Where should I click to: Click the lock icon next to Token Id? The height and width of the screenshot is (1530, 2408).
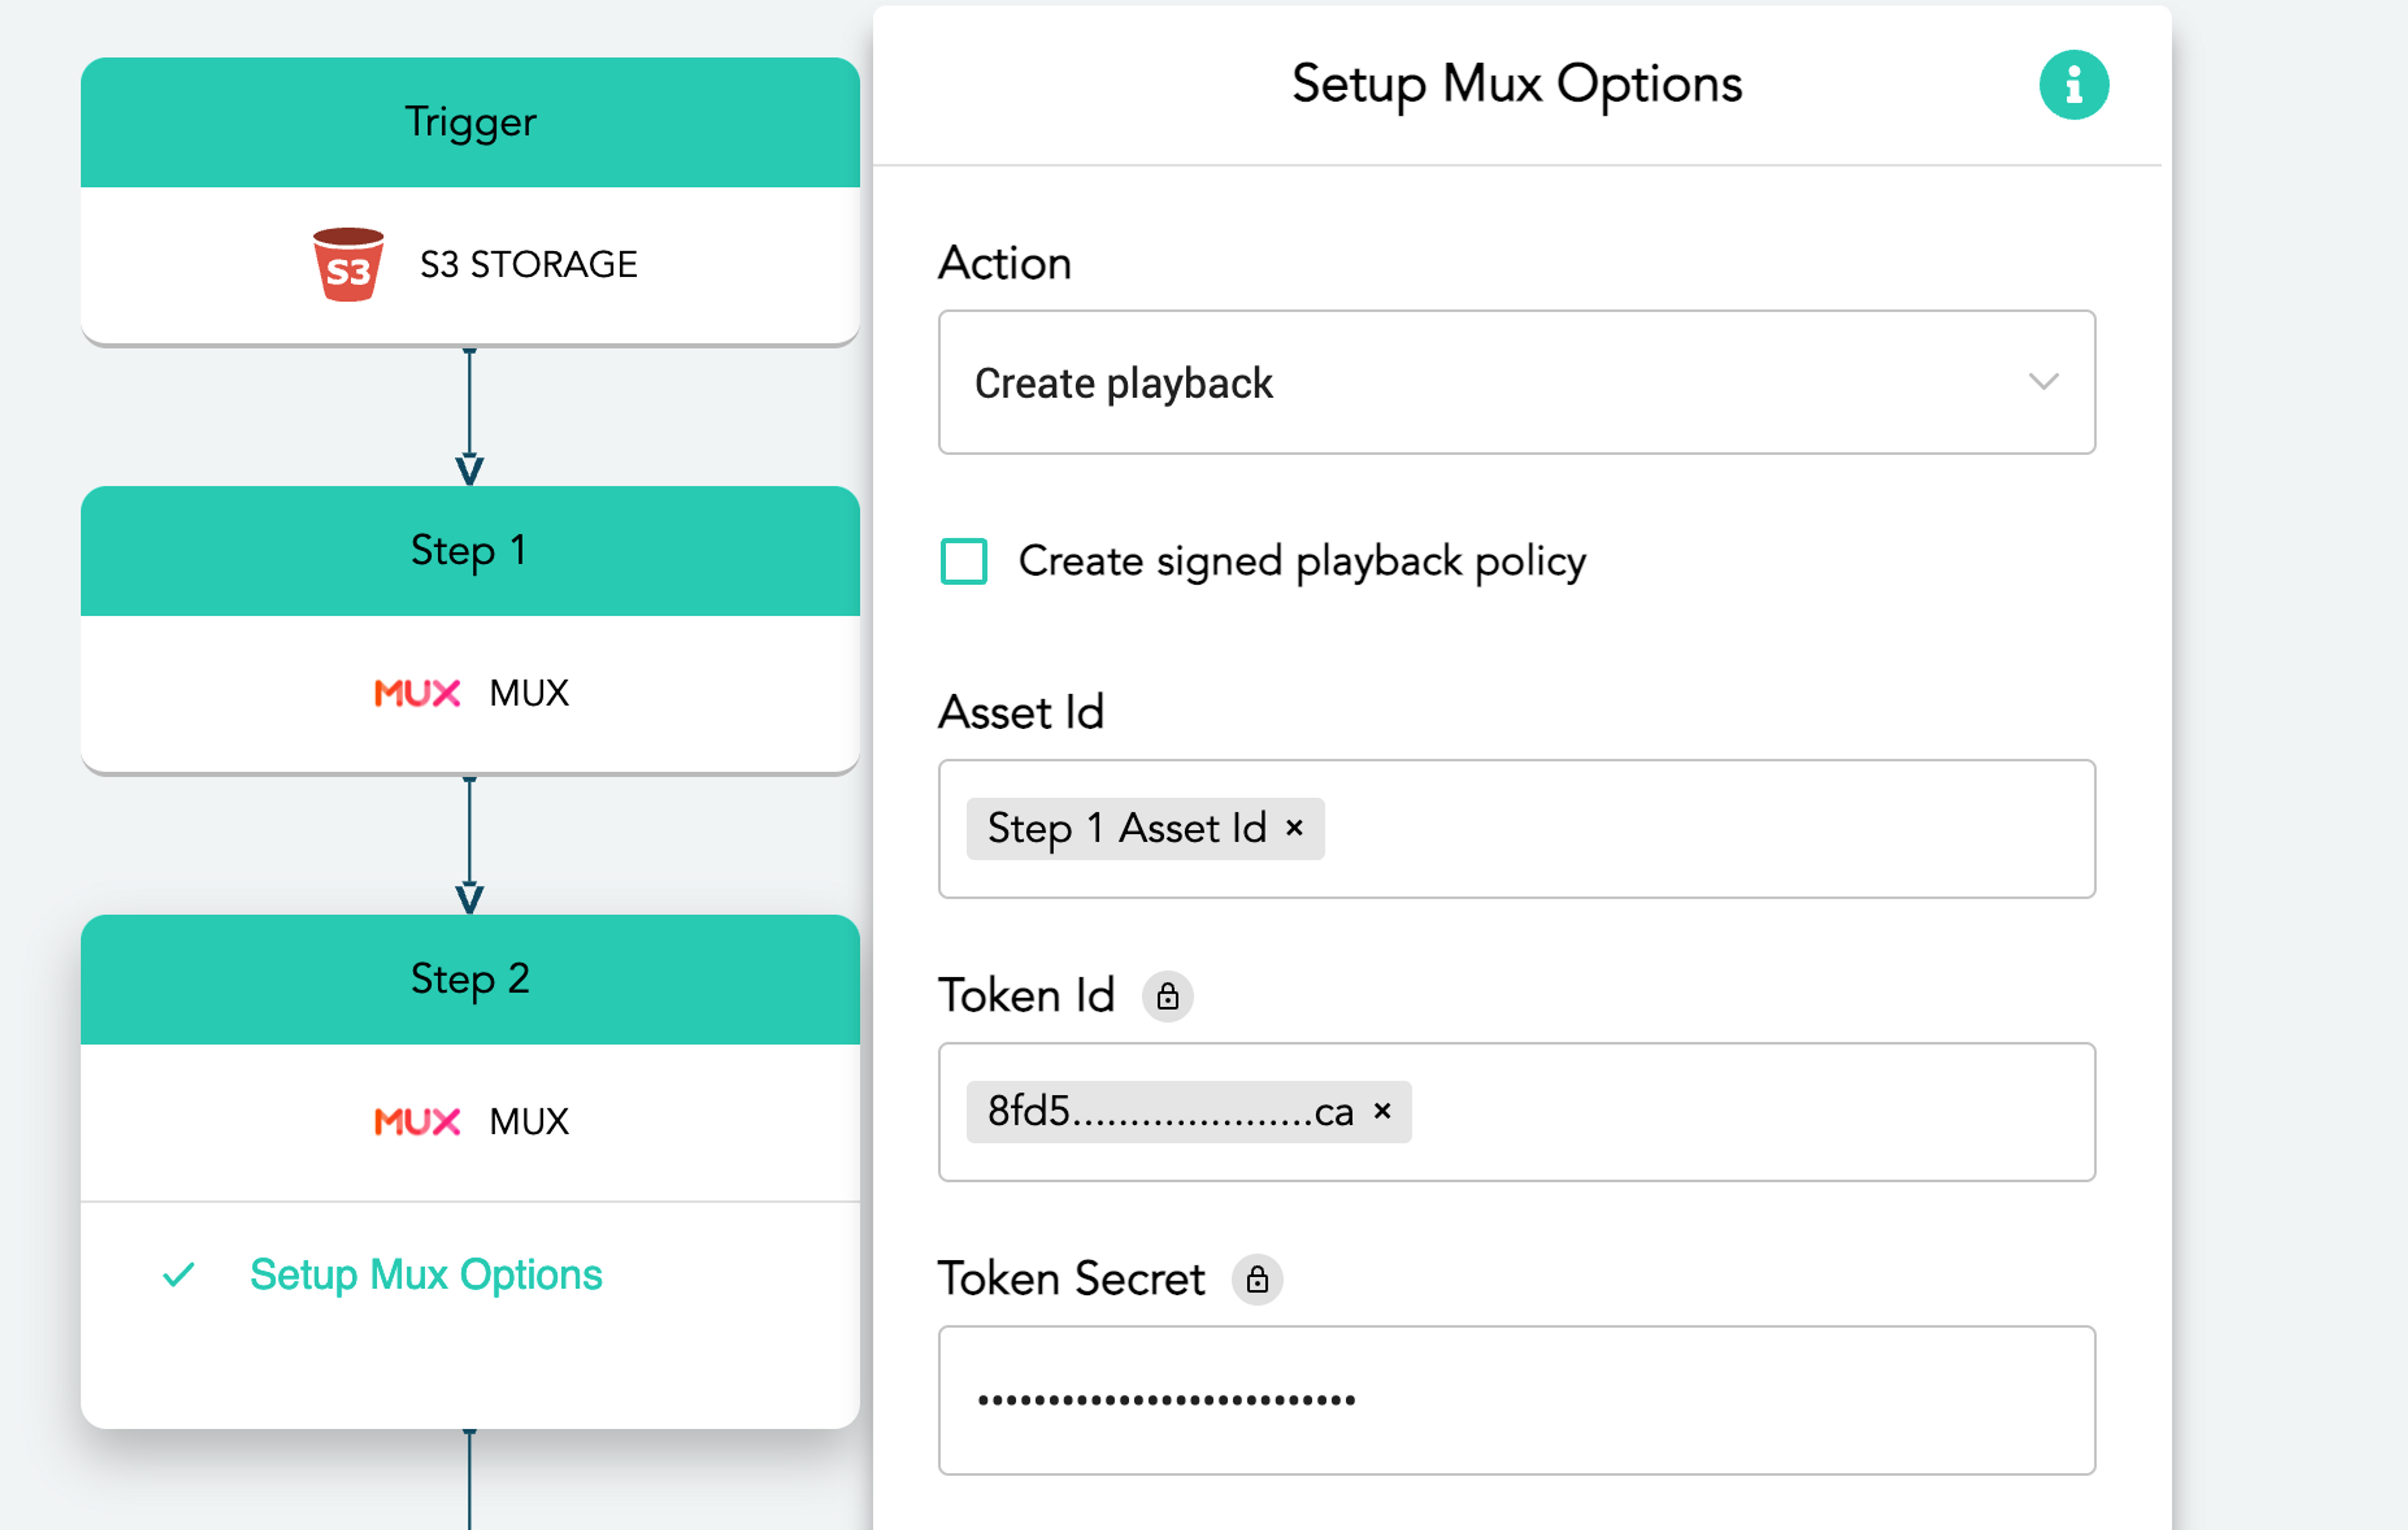pyautogui.click(x=1167, y=996)
